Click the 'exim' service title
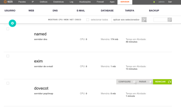 pos(38,61)
